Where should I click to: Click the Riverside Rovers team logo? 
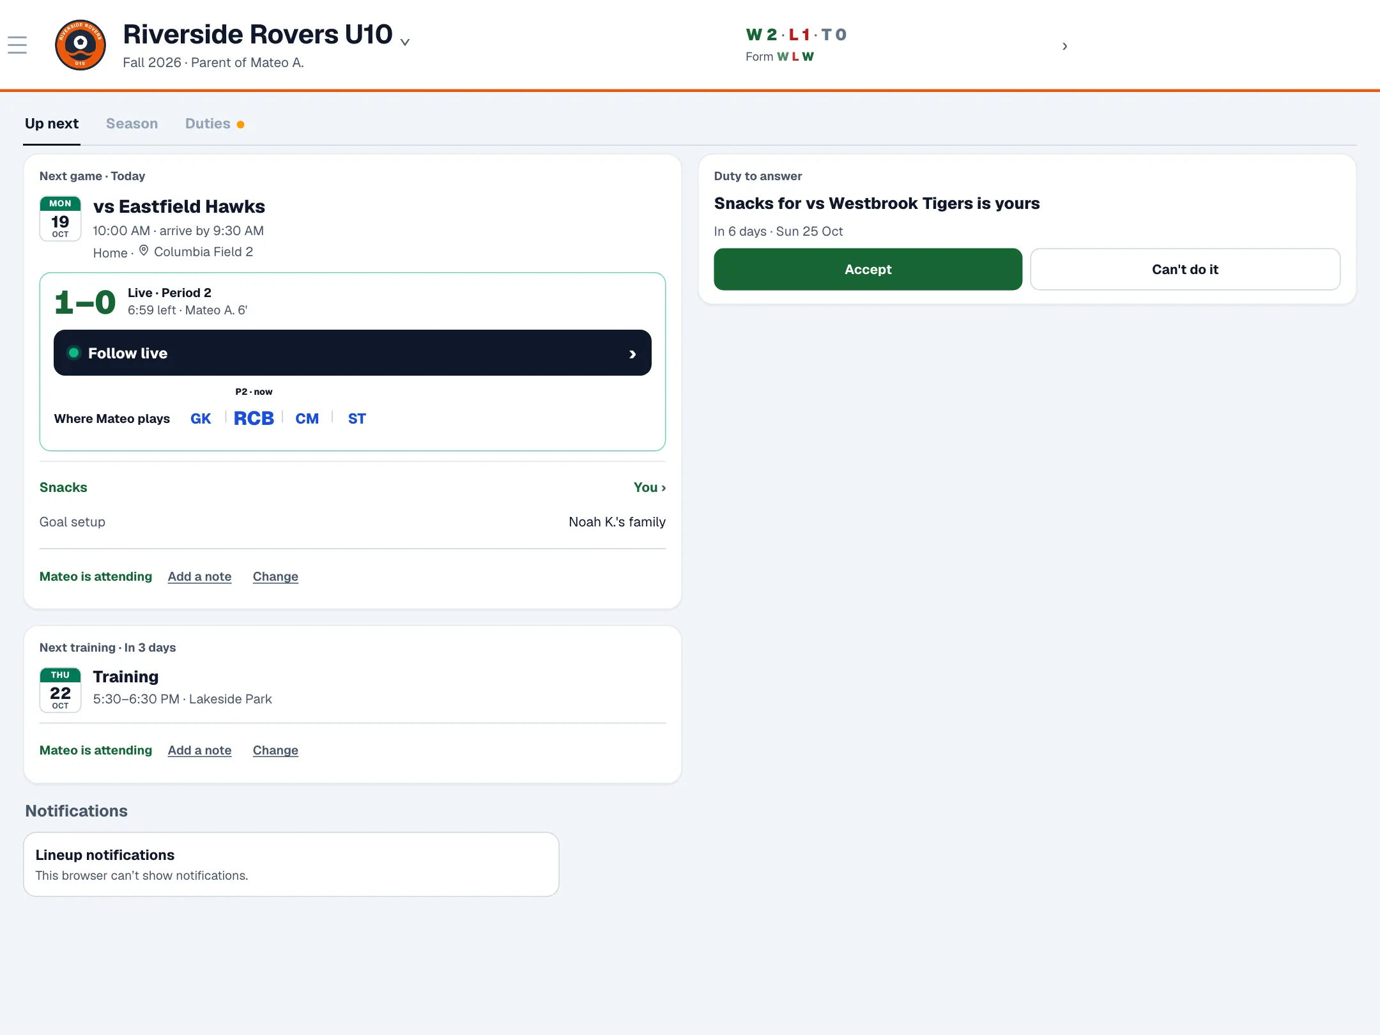click(80, 45)
